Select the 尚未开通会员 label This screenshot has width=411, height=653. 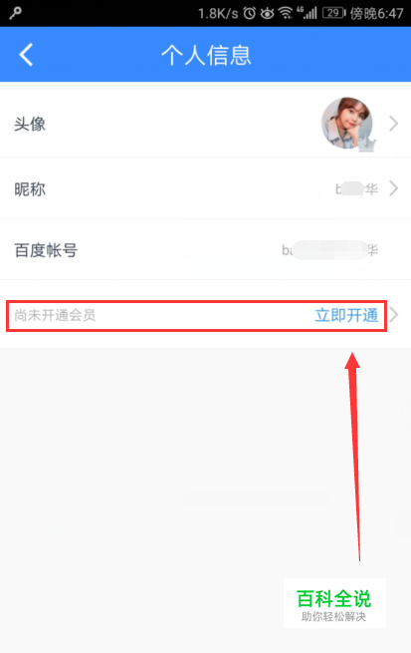point(55,315)
